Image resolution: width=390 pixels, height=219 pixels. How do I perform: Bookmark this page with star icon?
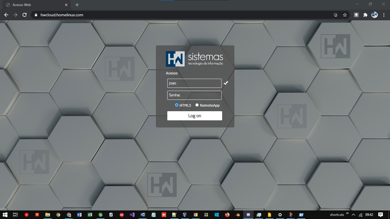pos(345,15)
